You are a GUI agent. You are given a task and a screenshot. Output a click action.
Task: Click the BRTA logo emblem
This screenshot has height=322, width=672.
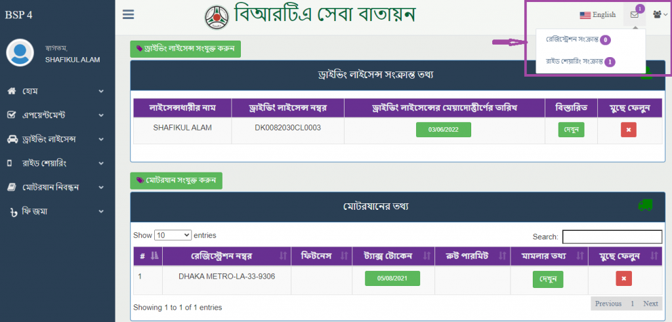[217, 16]
